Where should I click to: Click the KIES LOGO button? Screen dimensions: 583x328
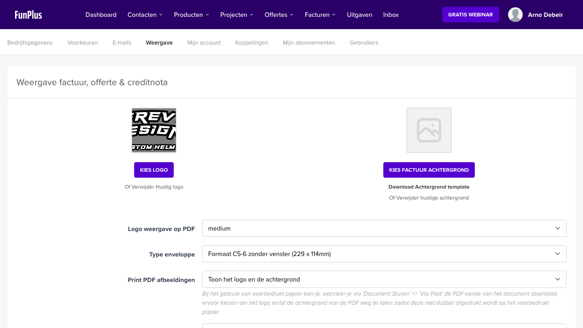click(153, 169)
